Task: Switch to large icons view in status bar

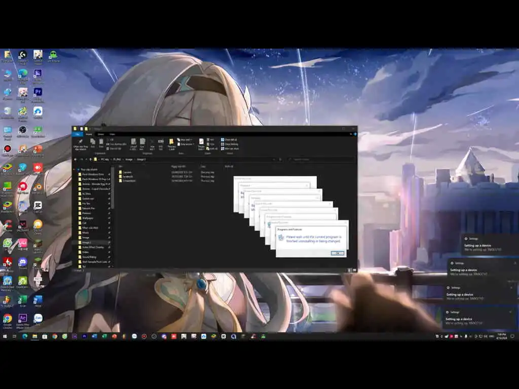Action: tap(354, 270)
